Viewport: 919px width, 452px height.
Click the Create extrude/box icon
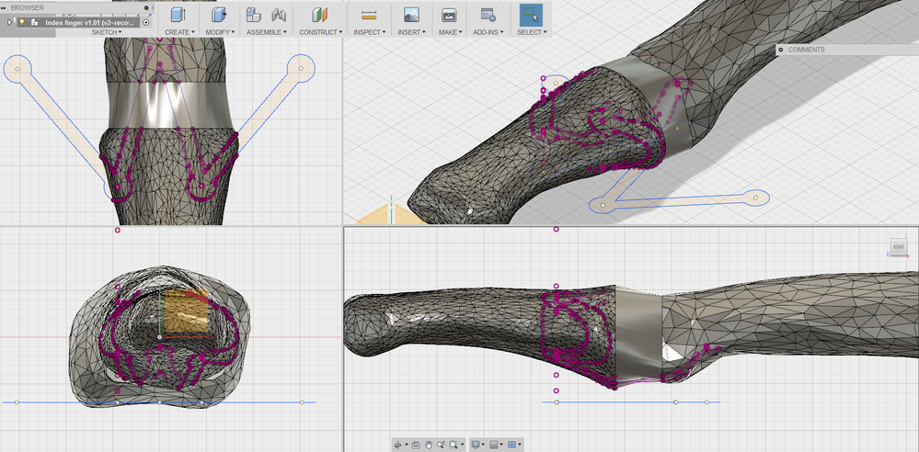[178, 15]
